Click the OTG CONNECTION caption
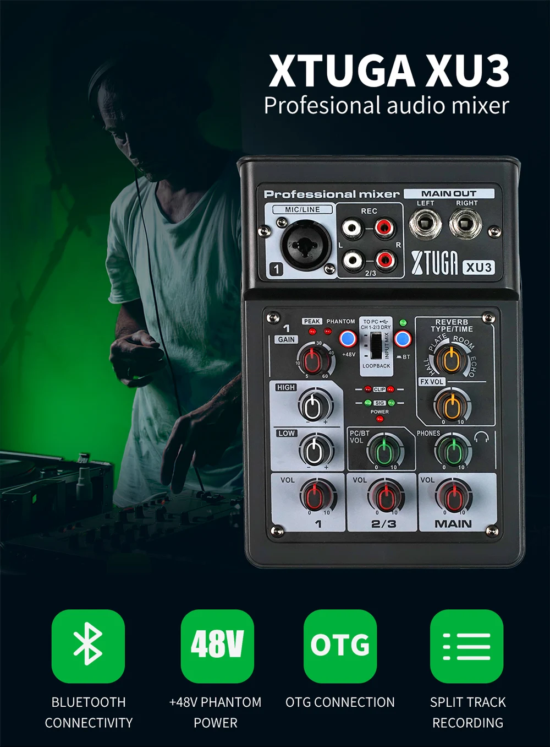The height and width of the screenshot is (747, 550). coord(340,702)
